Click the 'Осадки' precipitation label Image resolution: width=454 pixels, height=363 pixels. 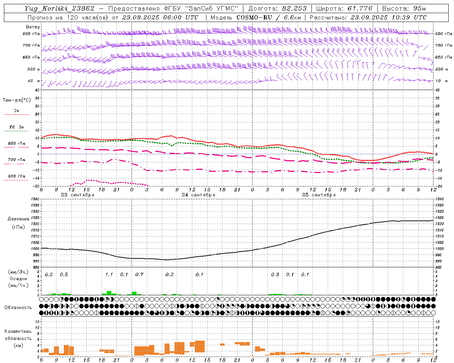click(x=18, y=279)
